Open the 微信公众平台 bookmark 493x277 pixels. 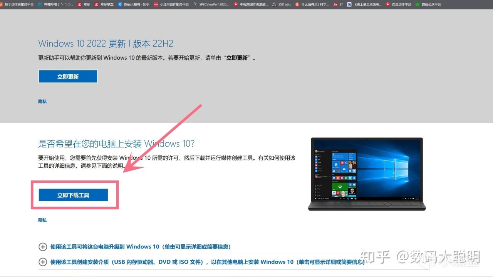coord(428,4)
